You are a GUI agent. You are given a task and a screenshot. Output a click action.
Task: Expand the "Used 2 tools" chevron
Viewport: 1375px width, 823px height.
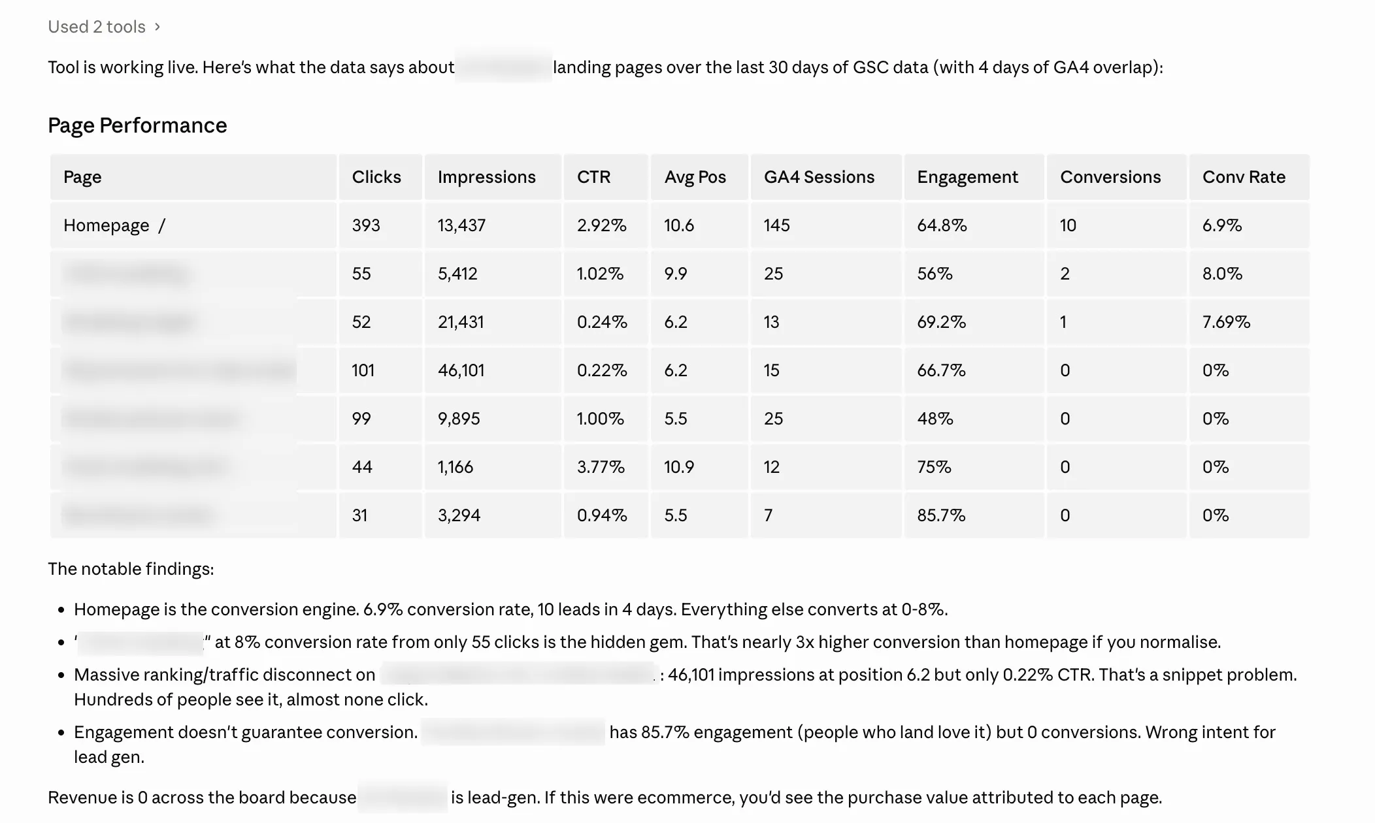point(157,27)
